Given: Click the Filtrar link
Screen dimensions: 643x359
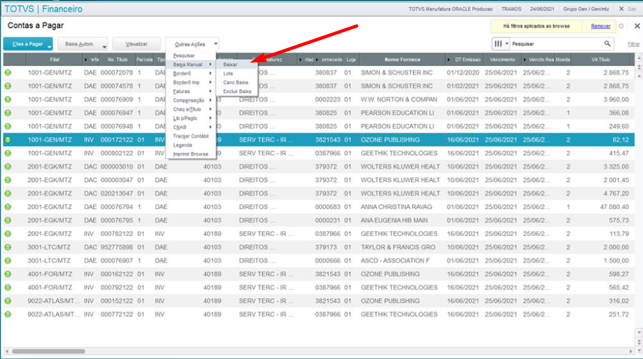Looking at the screenshot, I should (x=634, y=44).
